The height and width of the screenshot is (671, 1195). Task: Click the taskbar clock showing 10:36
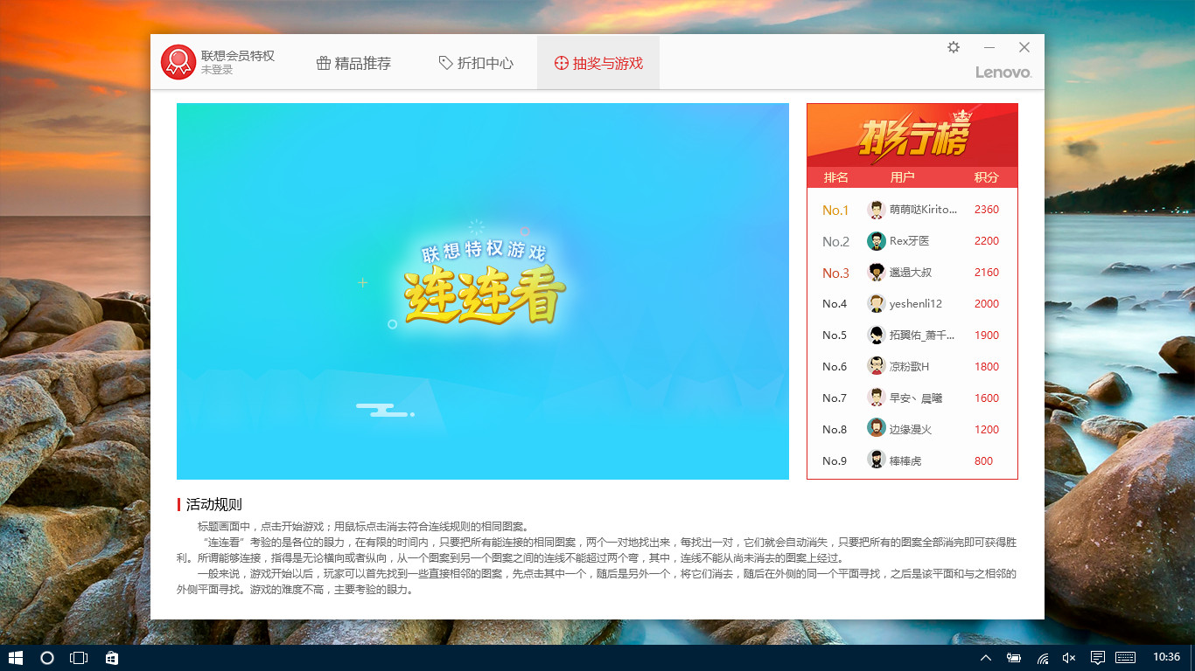click(x=1166, y=657)
